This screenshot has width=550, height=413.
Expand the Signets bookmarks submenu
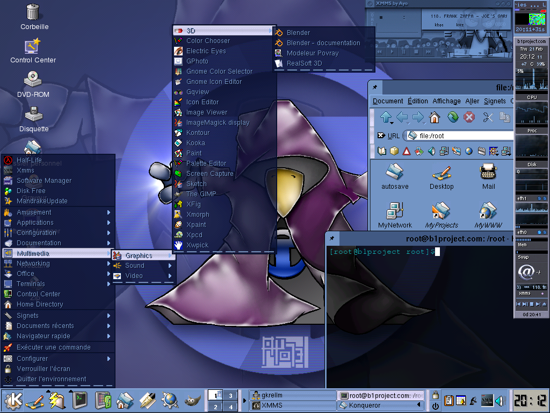(58, 315)
